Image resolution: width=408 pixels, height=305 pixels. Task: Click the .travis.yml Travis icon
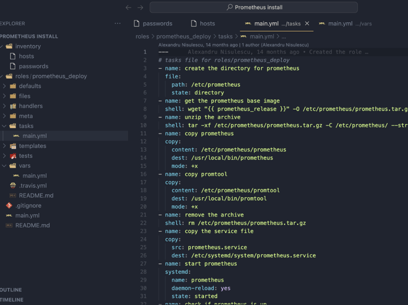click(13, 186)
